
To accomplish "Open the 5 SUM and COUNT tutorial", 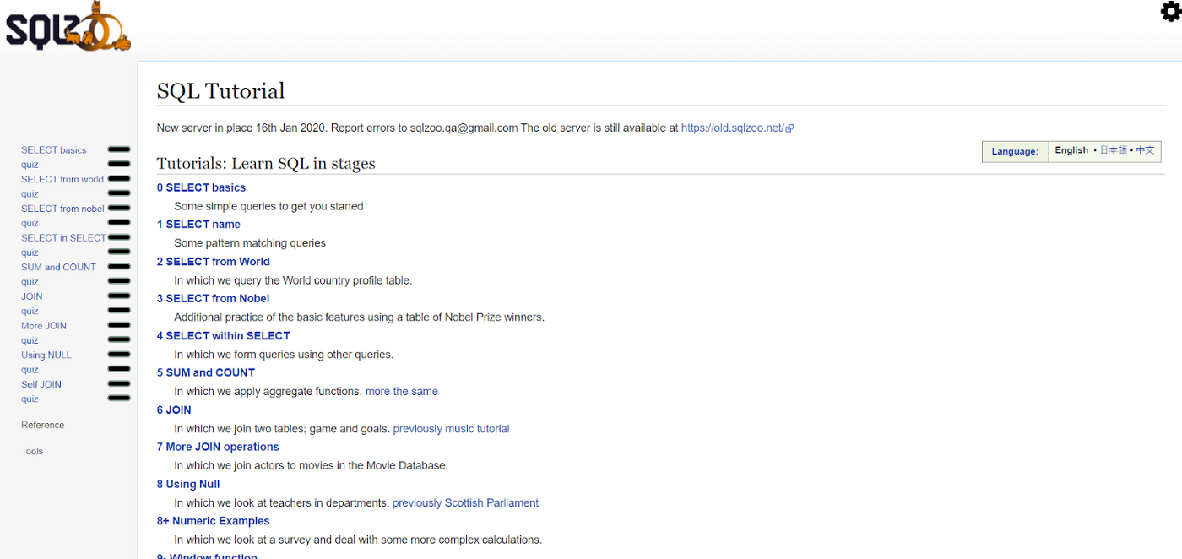I will pyautogui.click(x=206, y=372).
